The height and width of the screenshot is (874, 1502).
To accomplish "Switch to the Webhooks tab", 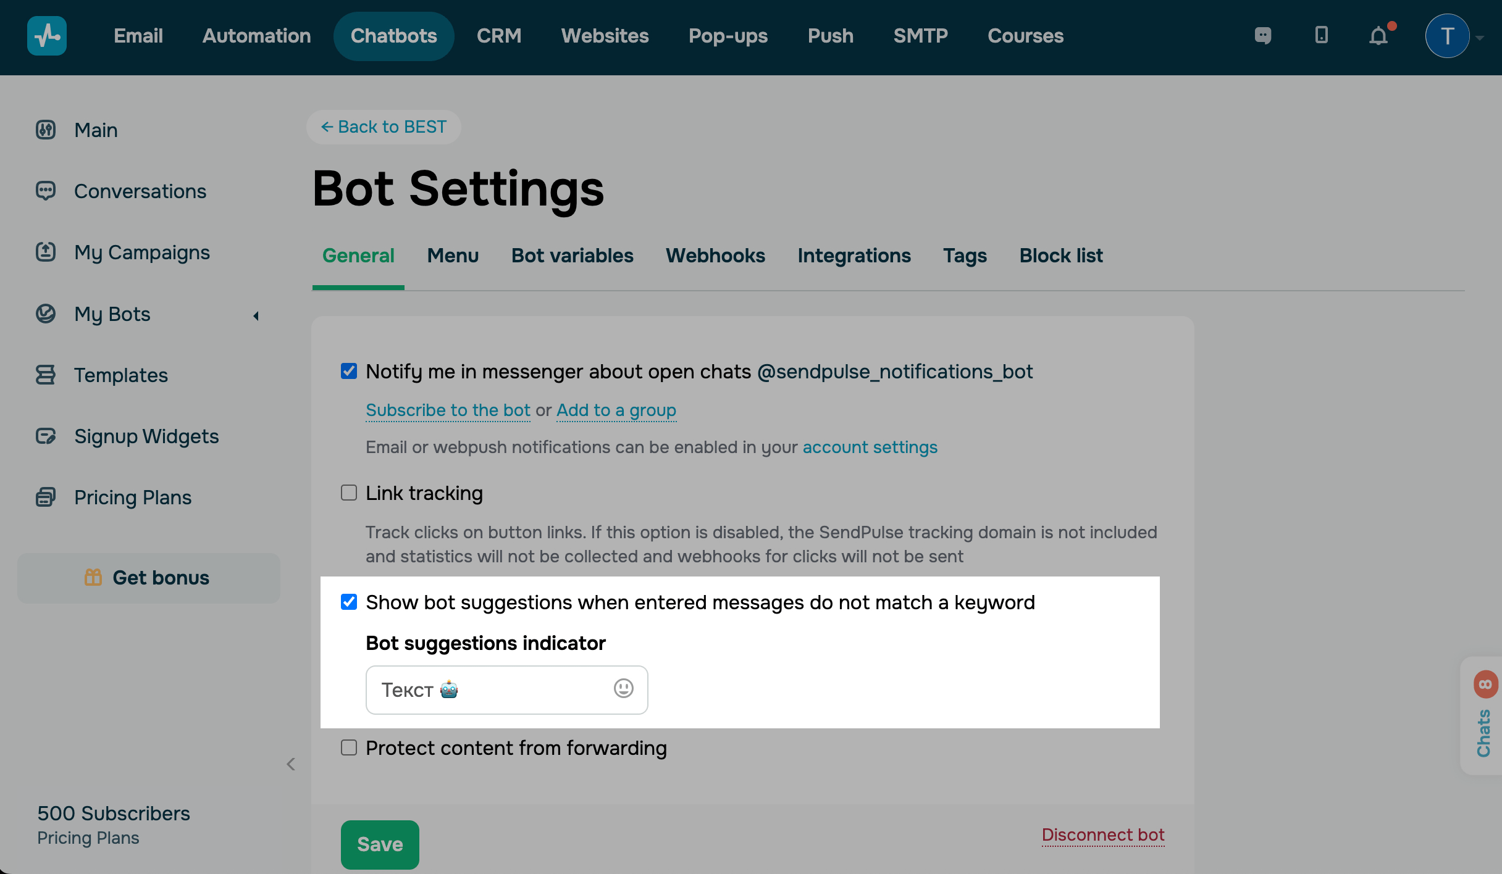I will [x=715, y=256].
